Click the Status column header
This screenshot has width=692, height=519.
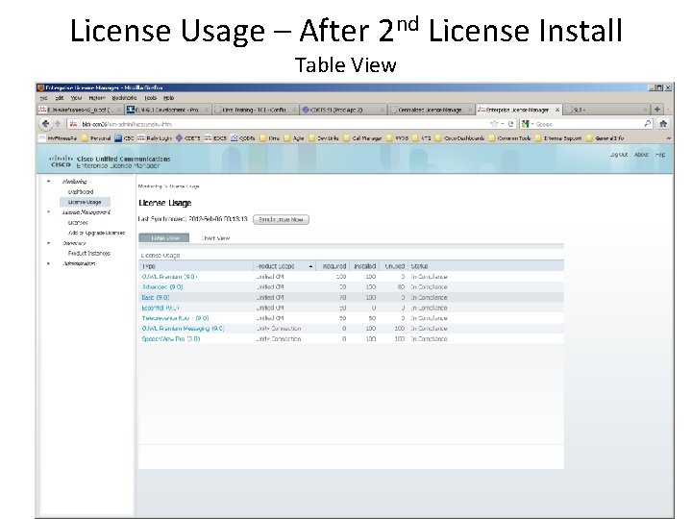click(486, 266)
